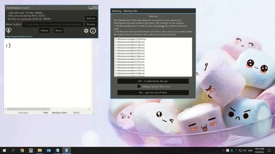The image size is (275, 154).
Task: Click Warning - Missing Files title bar
Action: 153,11
